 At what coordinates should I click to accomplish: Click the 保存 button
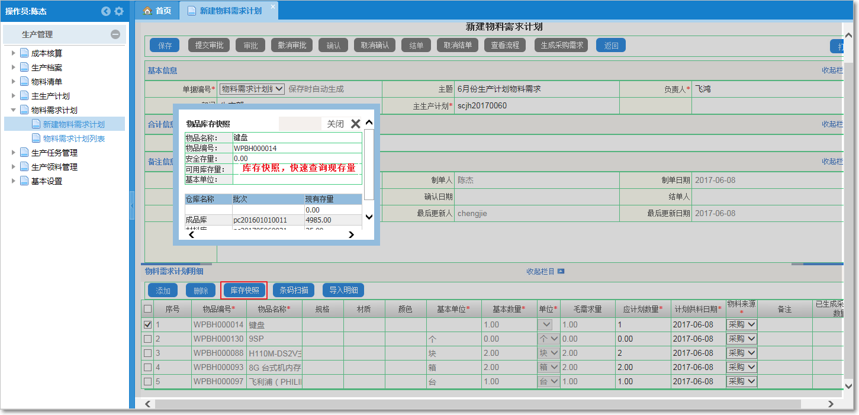point(164,45)
